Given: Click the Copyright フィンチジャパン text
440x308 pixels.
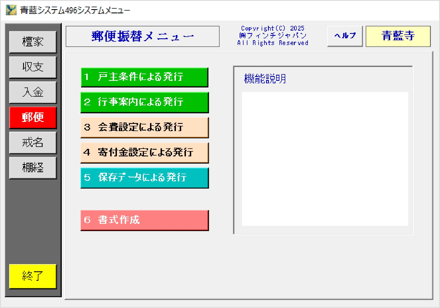Looking at the screenshot, I should pos(273,36).
